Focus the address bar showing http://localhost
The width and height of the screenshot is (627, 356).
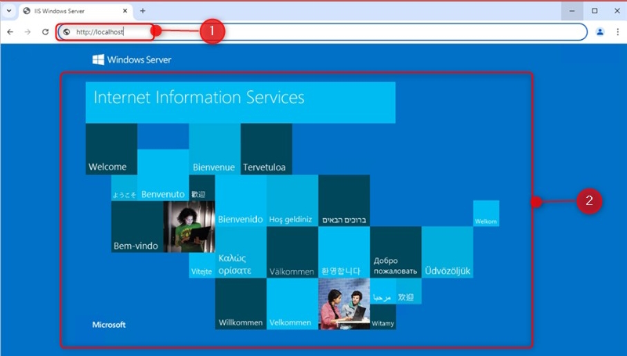[322, 32]
